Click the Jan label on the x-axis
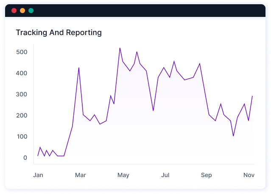 (38, 175)
